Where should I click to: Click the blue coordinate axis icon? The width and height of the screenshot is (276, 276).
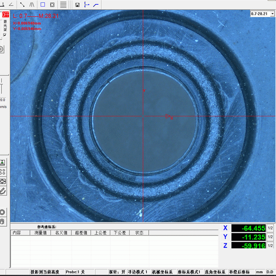tap(87, 5)
